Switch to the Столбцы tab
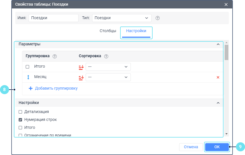 tap(108, 31)
